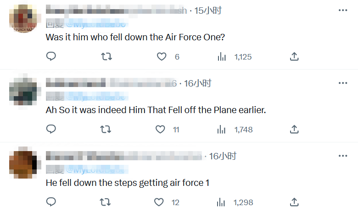
Task: View analytics showing 1,298 views
Action: [222, 202]
